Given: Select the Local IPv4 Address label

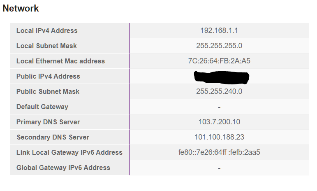Looking at the screenshot, I should (x=47, y=30).
